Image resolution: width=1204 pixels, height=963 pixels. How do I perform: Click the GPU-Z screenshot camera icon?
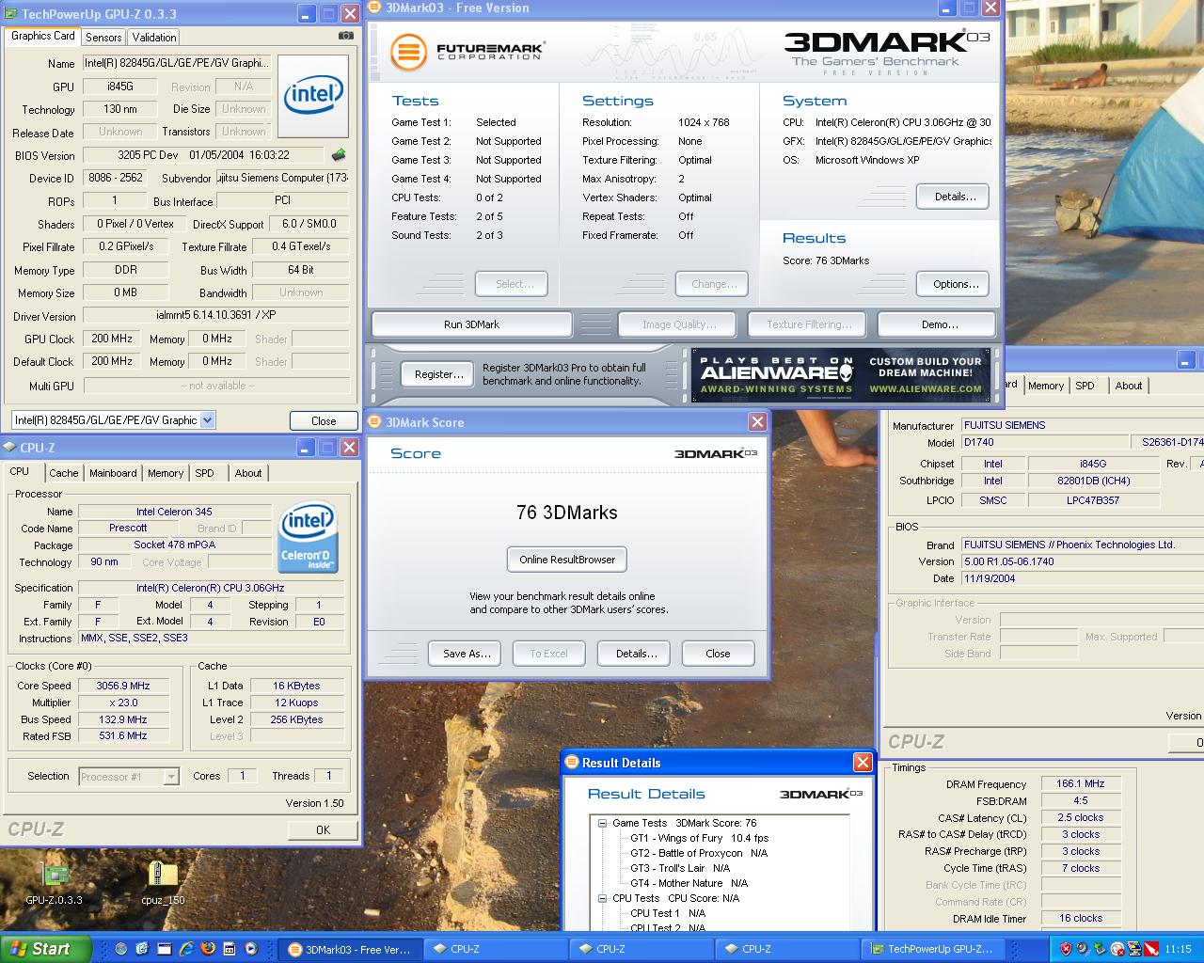(345, 36)
